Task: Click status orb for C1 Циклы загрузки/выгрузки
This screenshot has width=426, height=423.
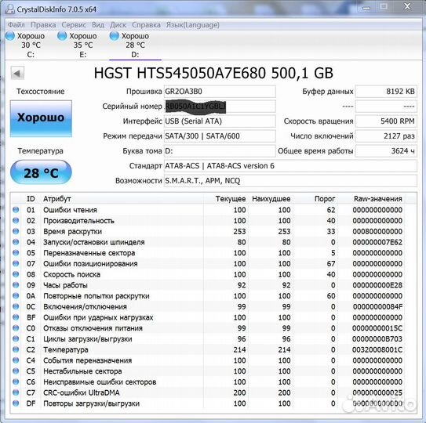Action: pos(16,339)
